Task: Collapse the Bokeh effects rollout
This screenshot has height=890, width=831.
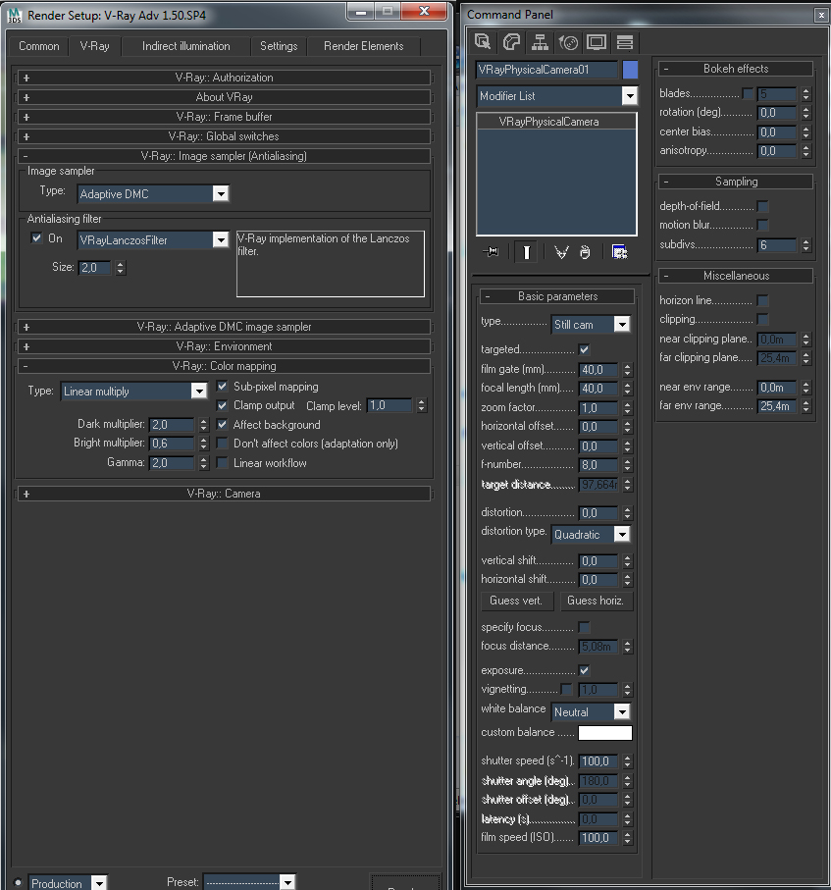Action: pyautogui.click(x=736, y=69)
